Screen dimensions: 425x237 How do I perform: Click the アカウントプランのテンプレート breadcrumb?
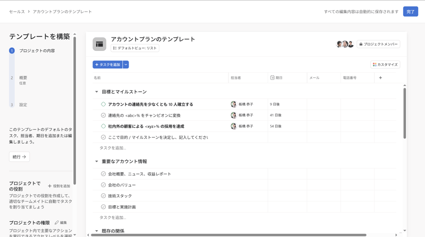(x=62, y=12)
